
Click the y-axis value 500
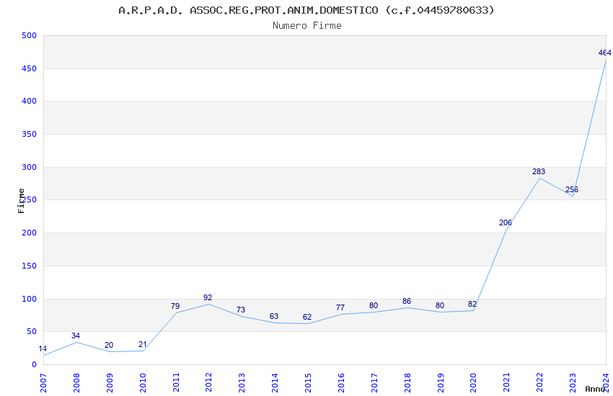(x=29, y=35)
